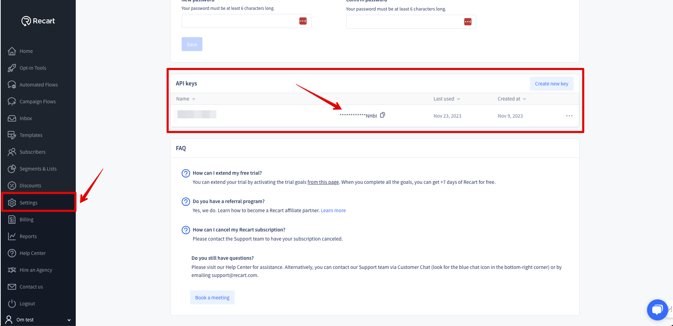673x326 pixels.
Task: Open the Home icon in sidebar
Action: [x=12, y=51]
